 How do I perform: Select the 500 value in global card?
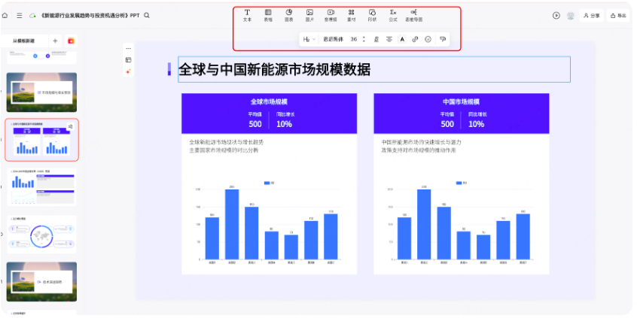point(255,124)
